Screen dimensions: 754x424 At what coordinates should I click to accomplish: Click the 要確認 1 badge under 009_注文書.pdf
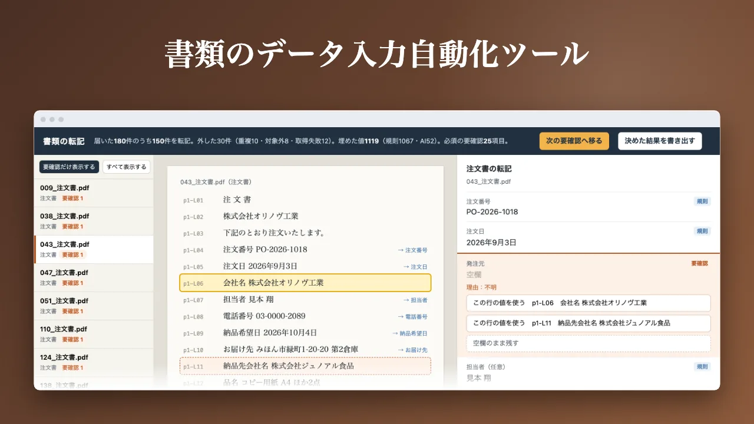[72, 198]
